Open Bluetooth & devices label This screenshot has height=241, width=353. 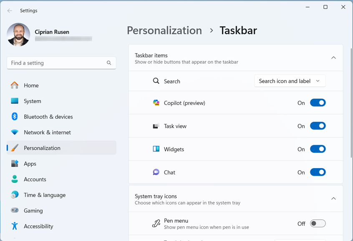(48, 117)
